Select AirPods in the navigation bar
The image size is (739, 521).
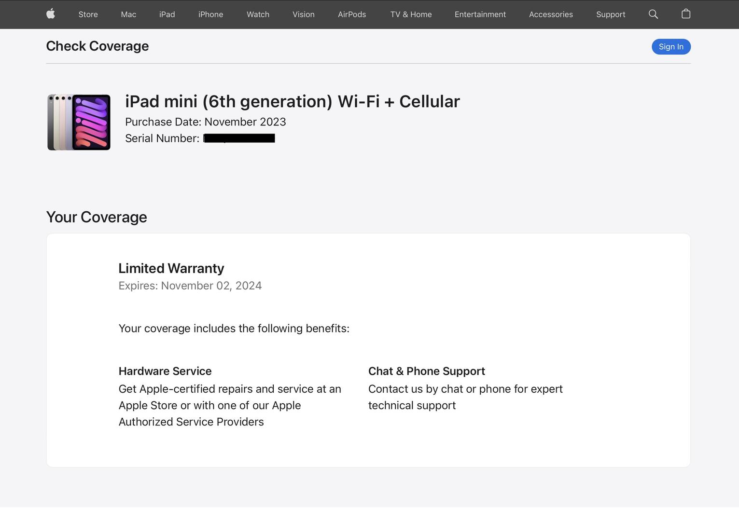coord(352,14)
